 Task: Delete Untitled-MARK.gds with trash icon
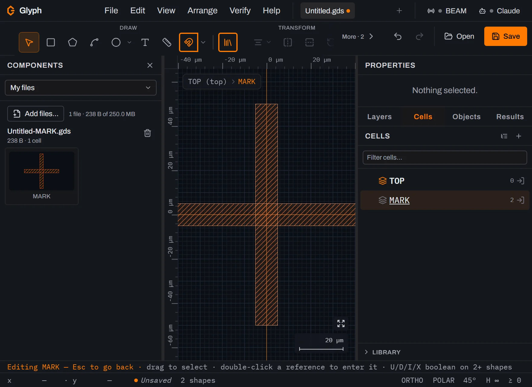tap(148, 133)
